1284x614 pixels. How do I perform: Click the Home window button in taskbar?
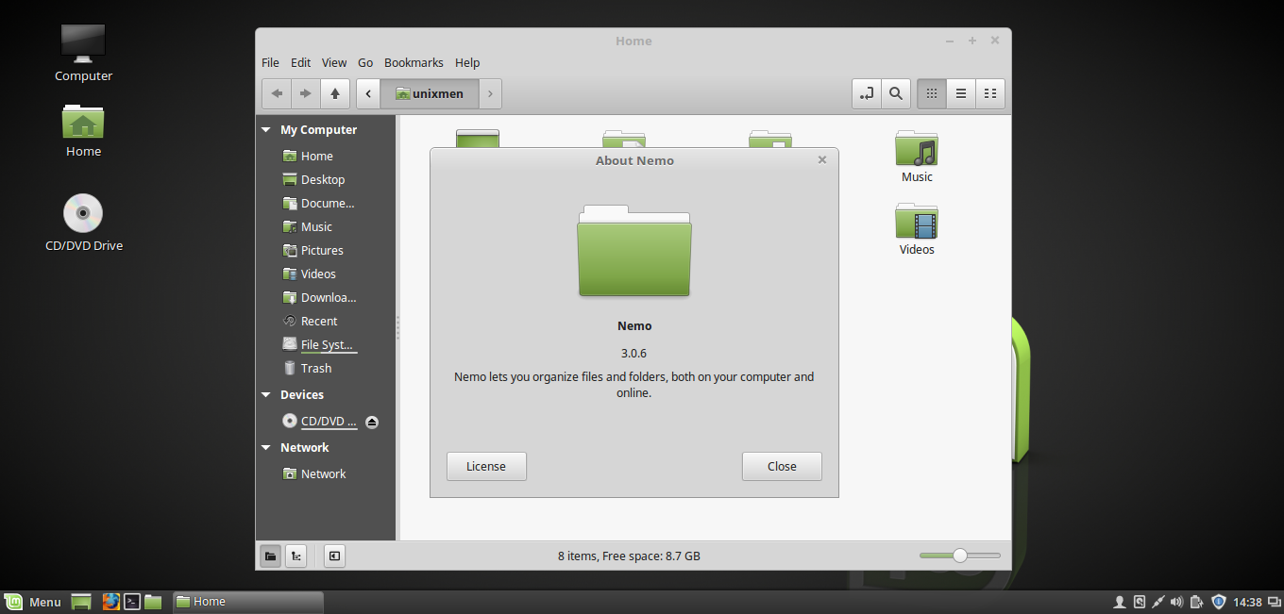248,602
